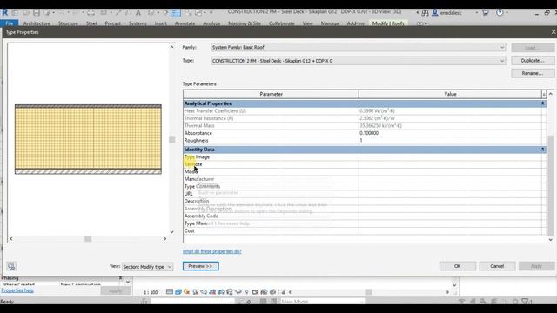Open the Help question mark icon

click(500, 13)
